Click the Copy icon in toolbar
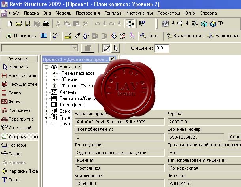The width and height of the screenshot is (241, 187). [67, 24]
